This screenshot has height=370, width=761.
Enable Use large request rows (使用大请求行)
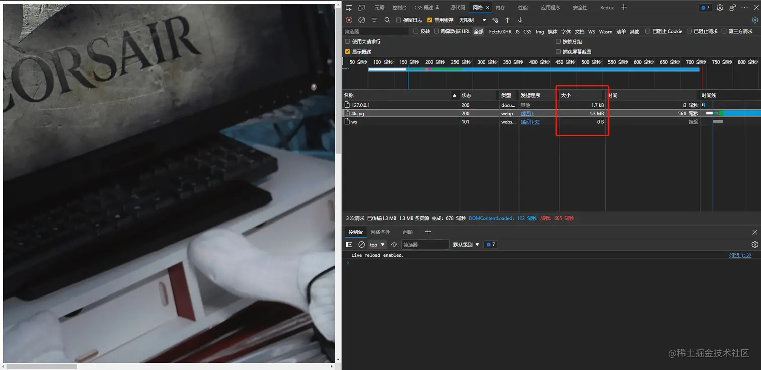[x=347, y=41]
